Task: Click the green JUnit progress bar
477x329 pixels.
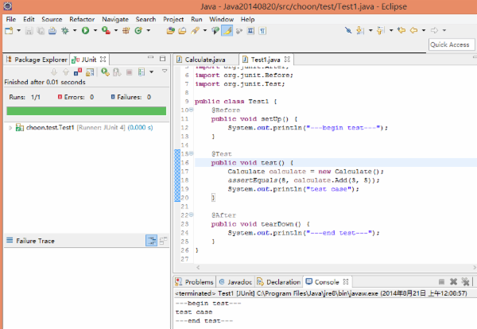Action: [x=85, y=110]
